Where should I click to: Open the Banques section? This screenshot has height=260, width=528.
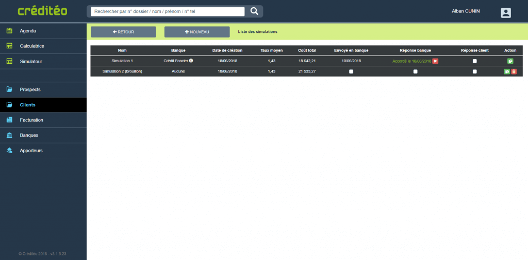click(29, 135)
